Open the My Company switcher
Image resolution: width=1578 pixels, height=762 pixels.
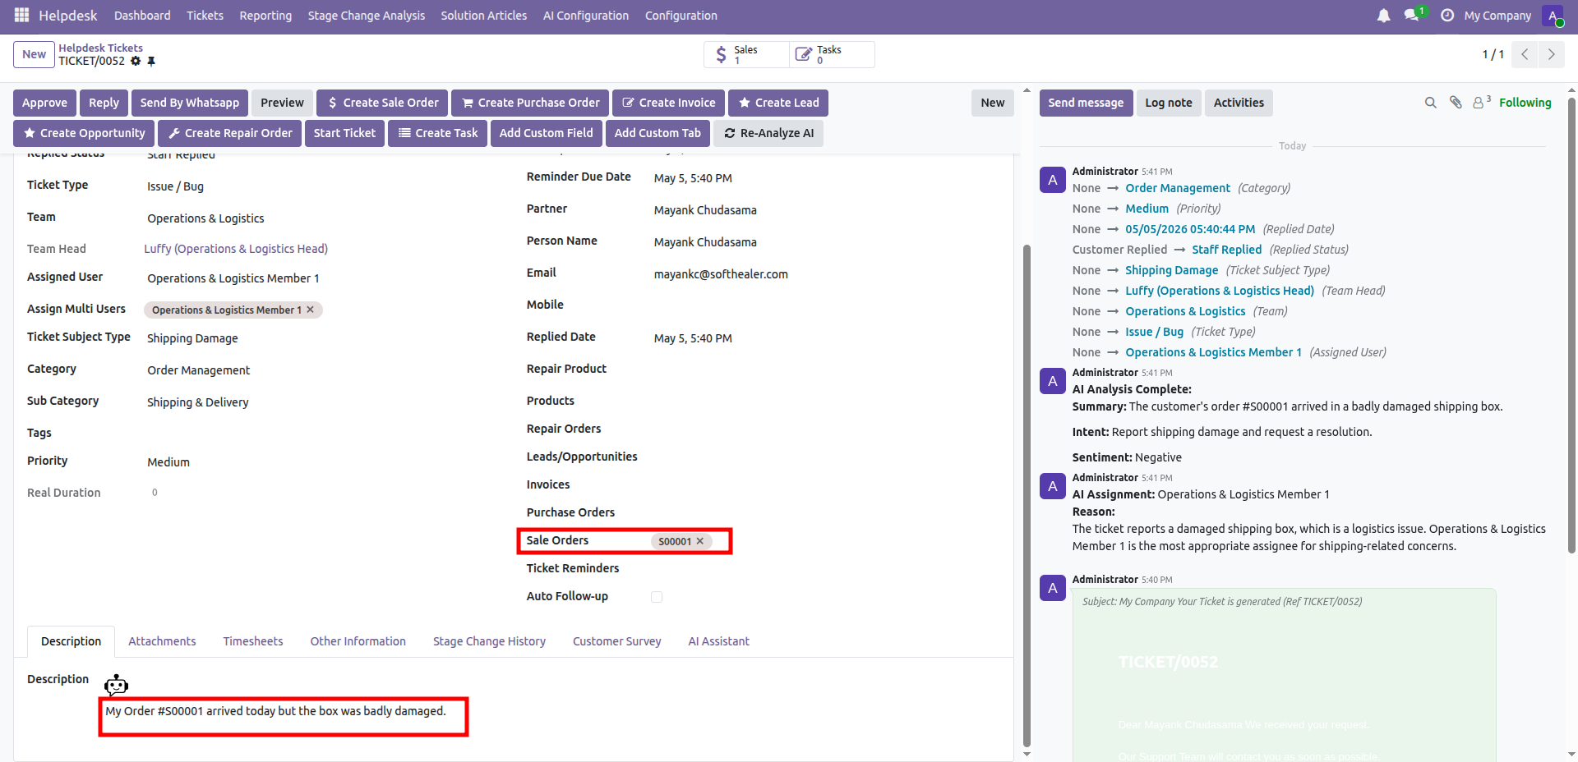point(1497,16)
